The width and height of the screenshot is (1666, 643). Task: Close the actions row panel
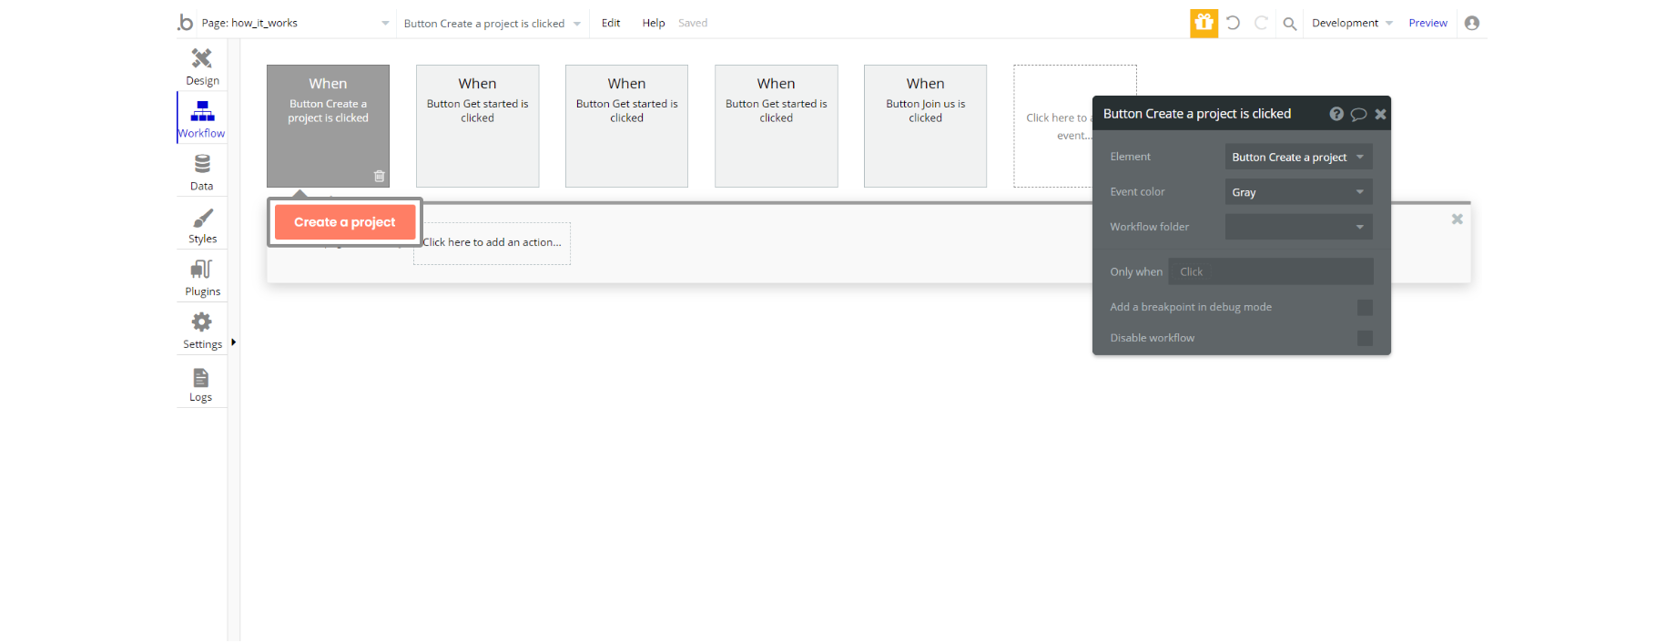coord(1457,219)
